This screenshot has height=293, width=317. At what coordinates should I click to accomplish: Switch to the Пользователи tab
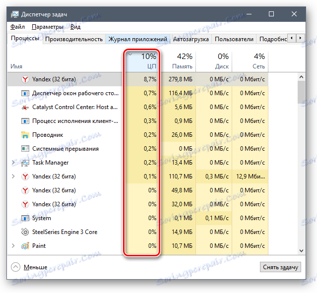point(234,39)
